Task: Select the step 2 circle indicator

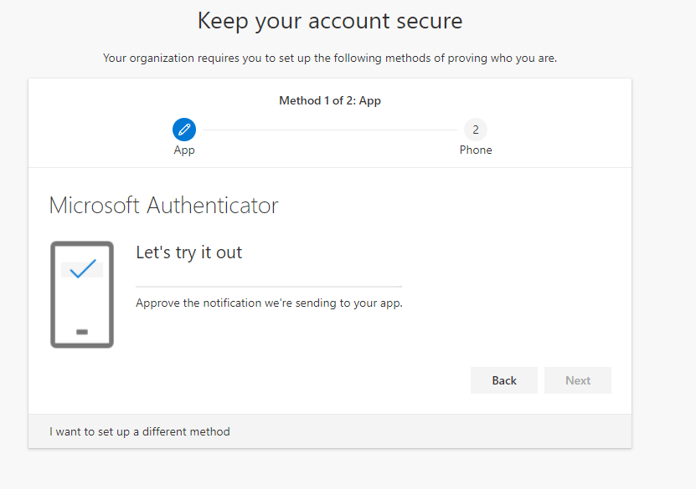Action: coord(476,130)
